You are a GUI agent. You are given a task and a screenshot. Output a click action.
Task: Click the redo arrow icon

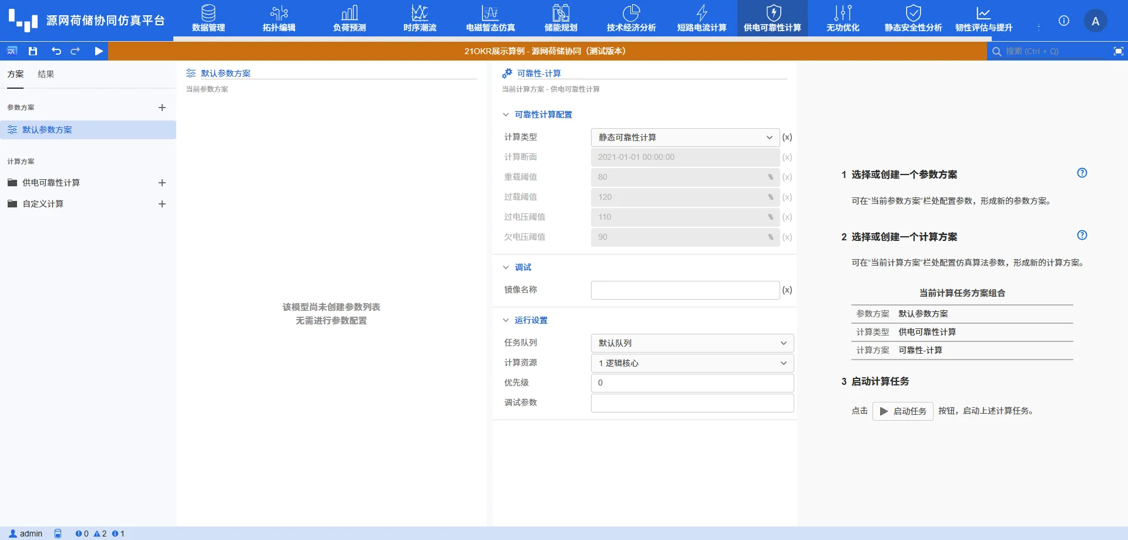coord(75,51)
